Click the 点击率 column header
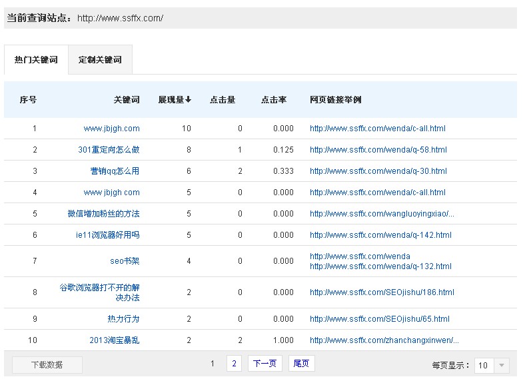The width and height of the screenshot is (531, 389). (x=274, y=99)
